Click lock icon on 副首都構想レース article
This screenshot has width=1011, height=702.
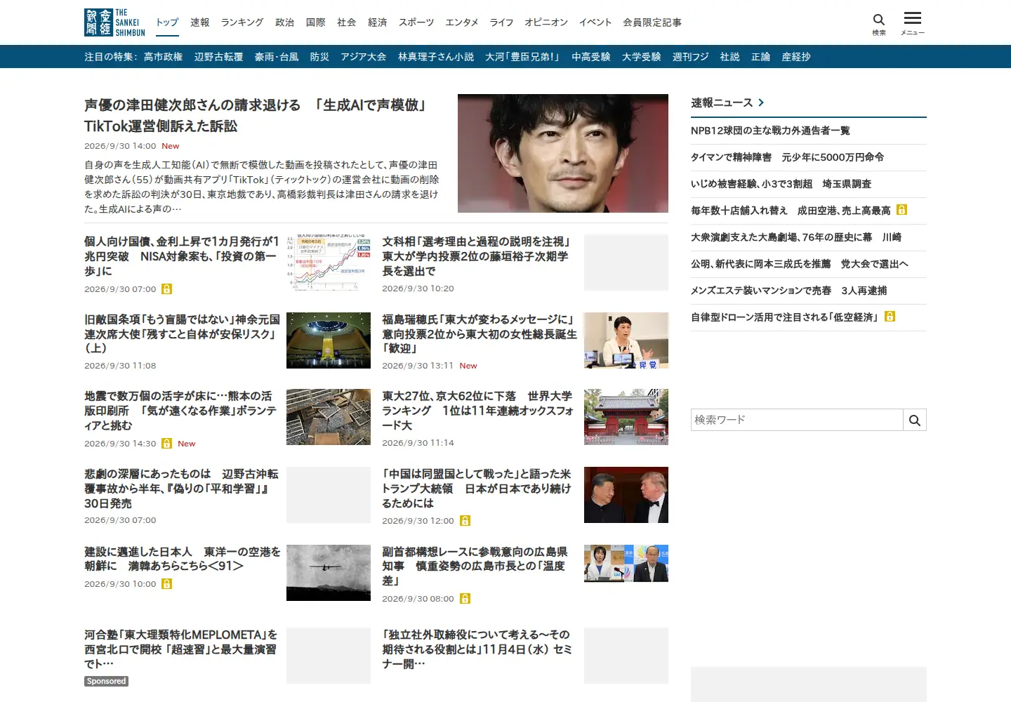point(465,598)
